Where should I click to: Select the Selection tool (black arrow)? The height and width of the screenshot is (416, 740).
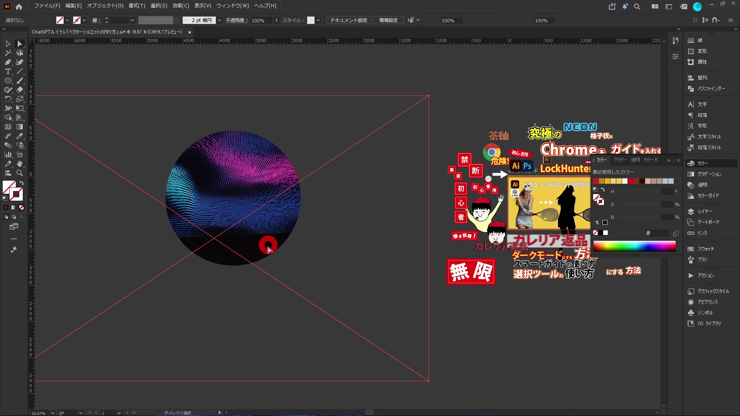(x=8, y=44)
